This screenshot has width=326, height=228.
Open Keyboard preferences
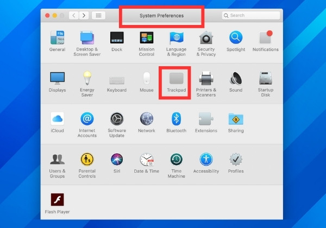coord(117,84)
